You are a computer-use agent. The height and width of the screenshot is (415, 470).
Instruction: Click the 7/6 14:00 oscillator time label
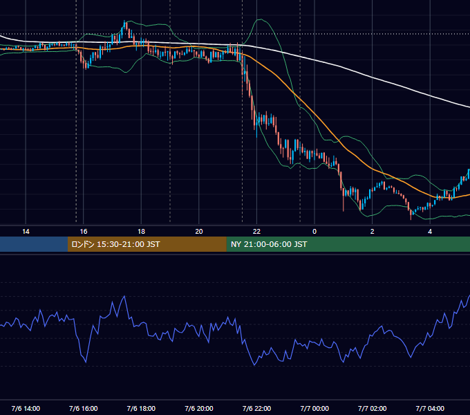(x=26, y=408)
